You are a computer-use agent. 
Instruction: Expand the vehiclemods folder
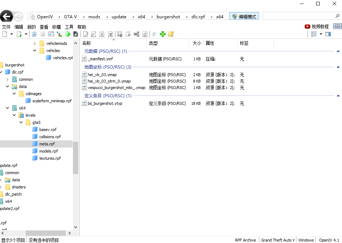point(35,43)
